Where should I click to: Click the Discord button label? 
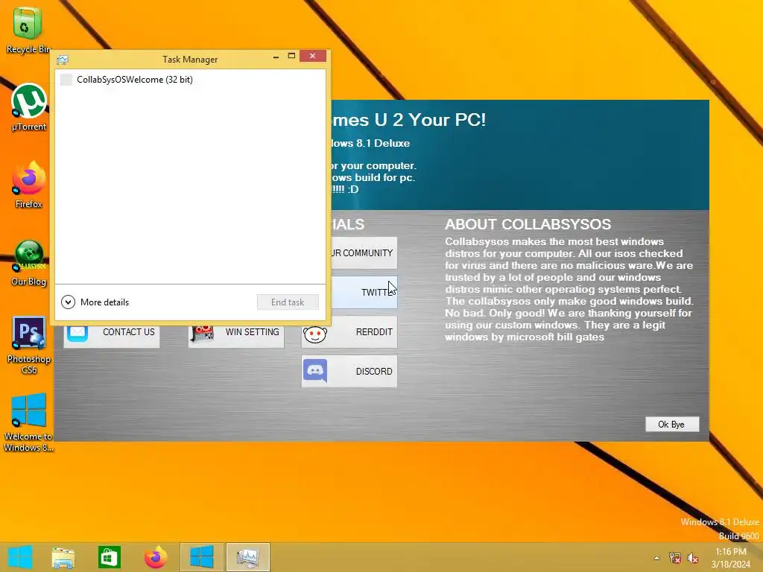click(x=374, y=371)
